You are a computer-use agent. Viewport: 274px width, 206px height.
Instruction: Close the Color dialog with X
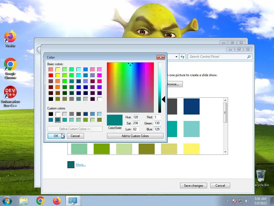(x=161, y=57)
